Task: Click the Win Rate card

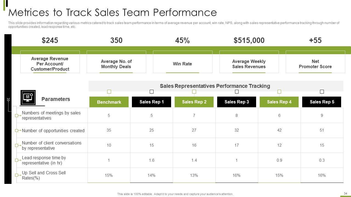Action: (182, 64)
